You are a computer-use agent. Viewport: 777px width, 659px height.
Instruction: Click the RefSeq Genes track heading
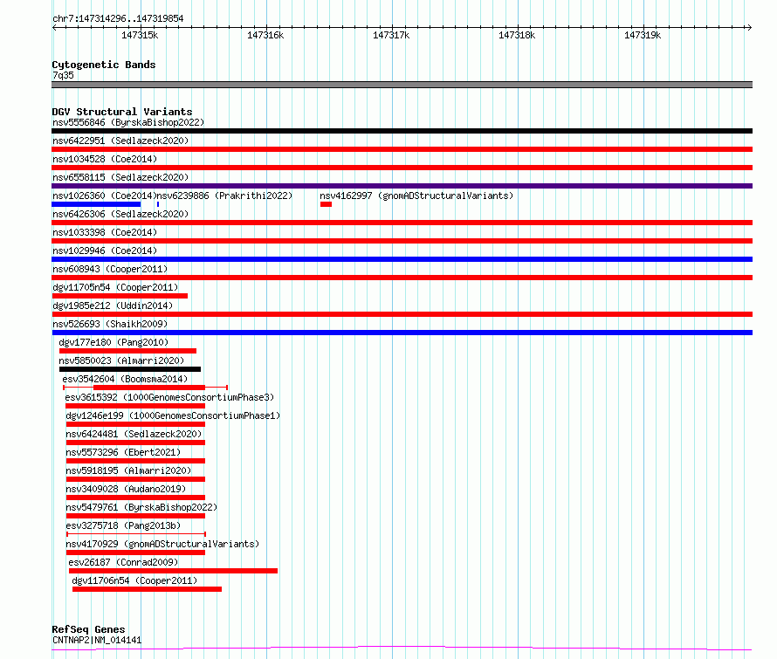click(x=88, y=629)
